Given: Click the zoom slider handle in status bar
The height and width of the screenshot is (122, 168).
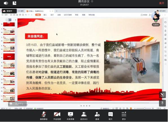Looking at the screenshot, I should point(145,108).
